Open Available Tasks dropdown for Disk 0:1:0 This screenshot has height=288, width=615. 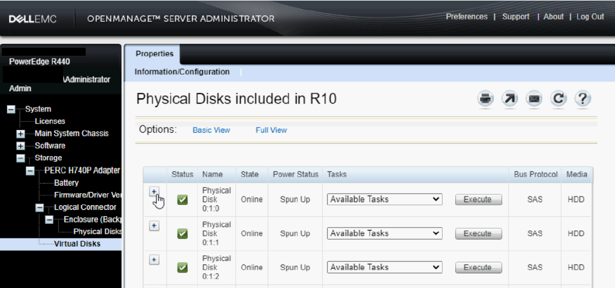pyautogui.click(x=385, y=199)
